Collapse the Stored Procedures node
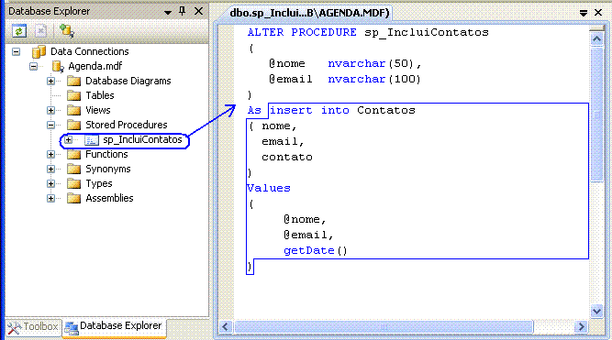Image resolution: width=612 pixels, height=340 pixels. pos(50,126)
